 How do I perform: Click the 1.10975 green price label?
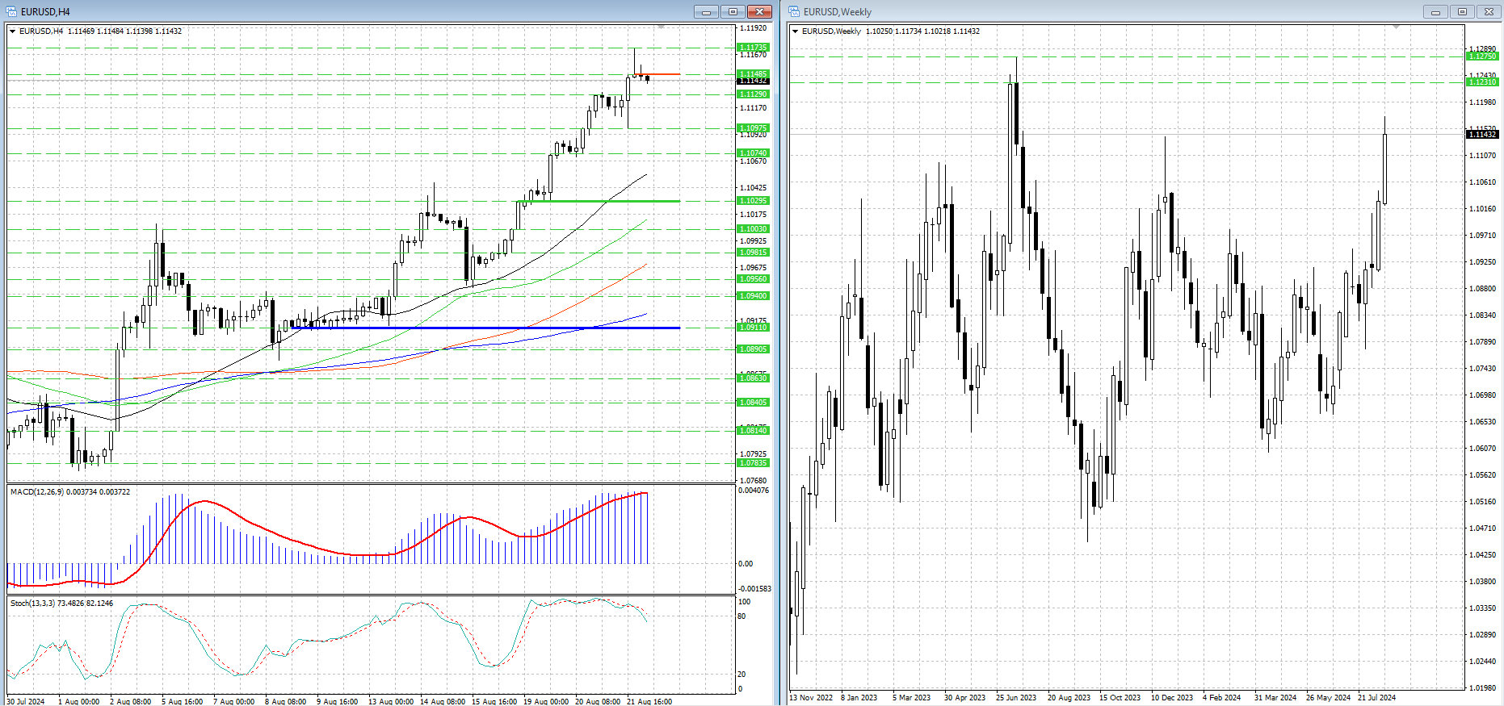click(754, 128)
